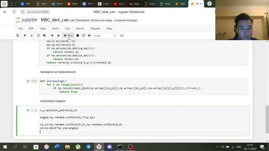The width and height of the screenshot is (269, 151).
Task: Restart the kernel icon
Action: tap(83, 36)
